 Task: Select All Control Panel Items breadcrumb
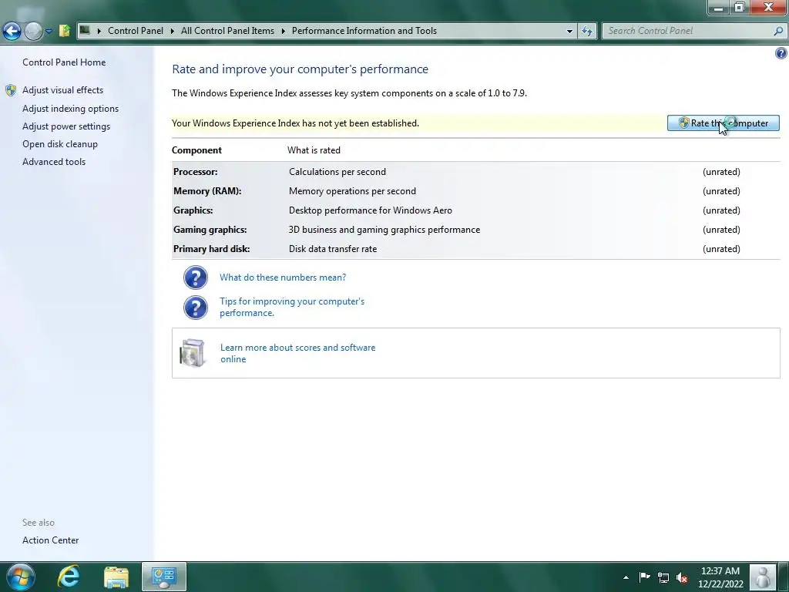[227, 31]
